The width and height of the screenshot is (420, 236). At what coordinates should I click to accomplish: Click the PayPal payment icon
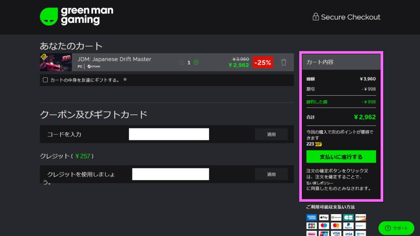[348, 226]
